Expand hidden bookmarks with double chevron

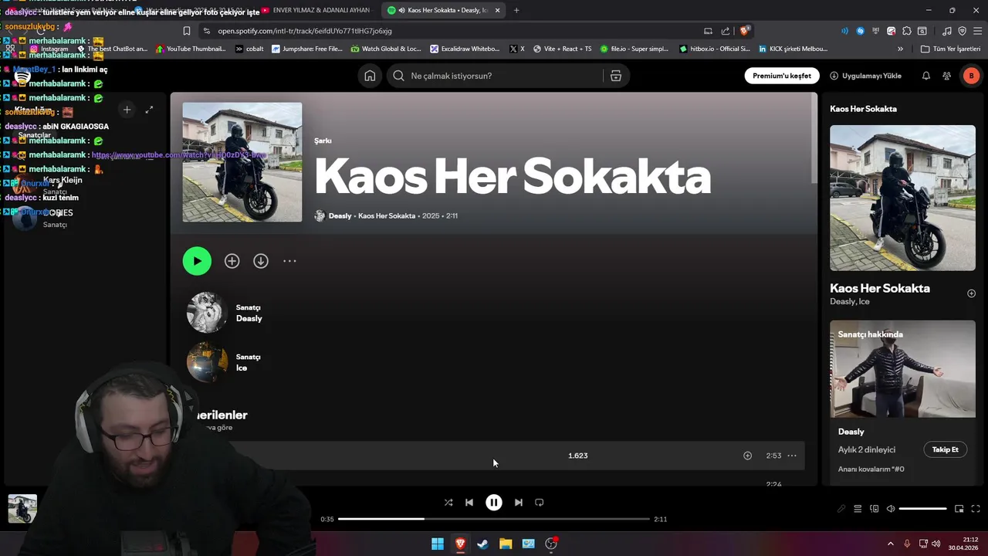[900, 49]
